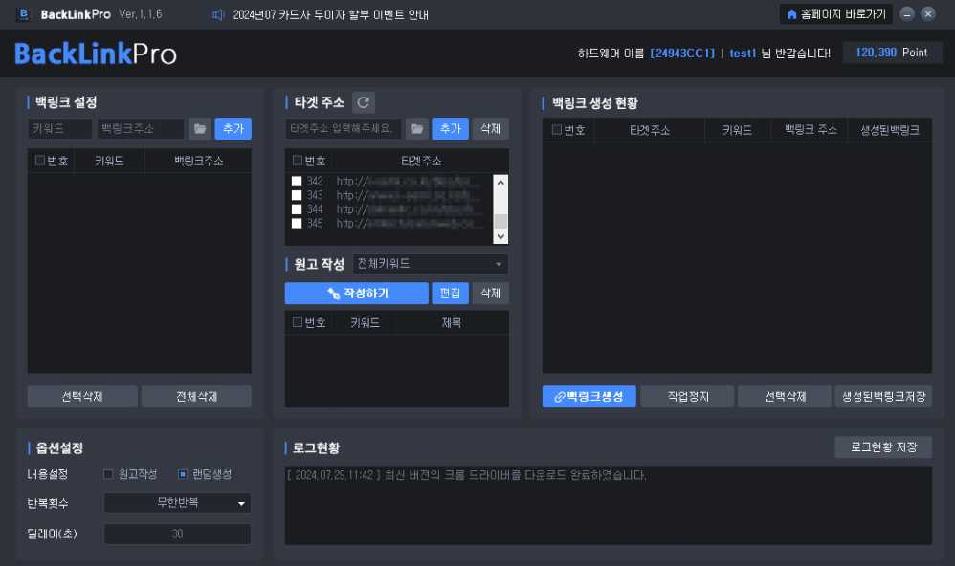This screenshot has width=955, height=566.
Task: Click 전체삭제 button in 백링크 설정
Action: pyautogui.click(x=196, y=397)
